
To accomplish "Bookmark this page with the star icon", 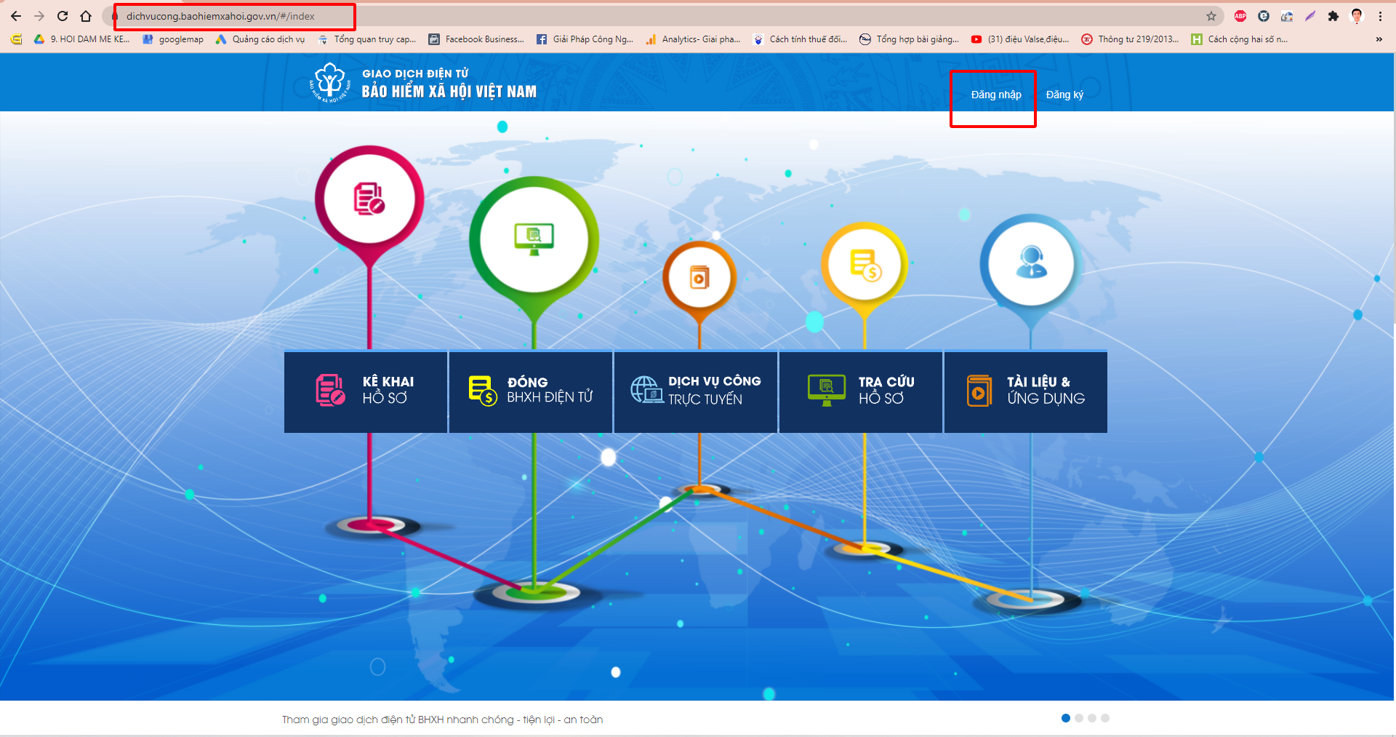I will pyautogui.click(x=1211, y=16).
